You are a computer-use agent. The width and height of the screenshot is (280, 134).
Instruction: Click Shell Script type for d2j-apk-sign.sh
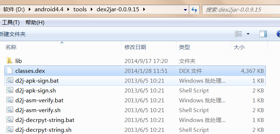[x=194, y=90]
